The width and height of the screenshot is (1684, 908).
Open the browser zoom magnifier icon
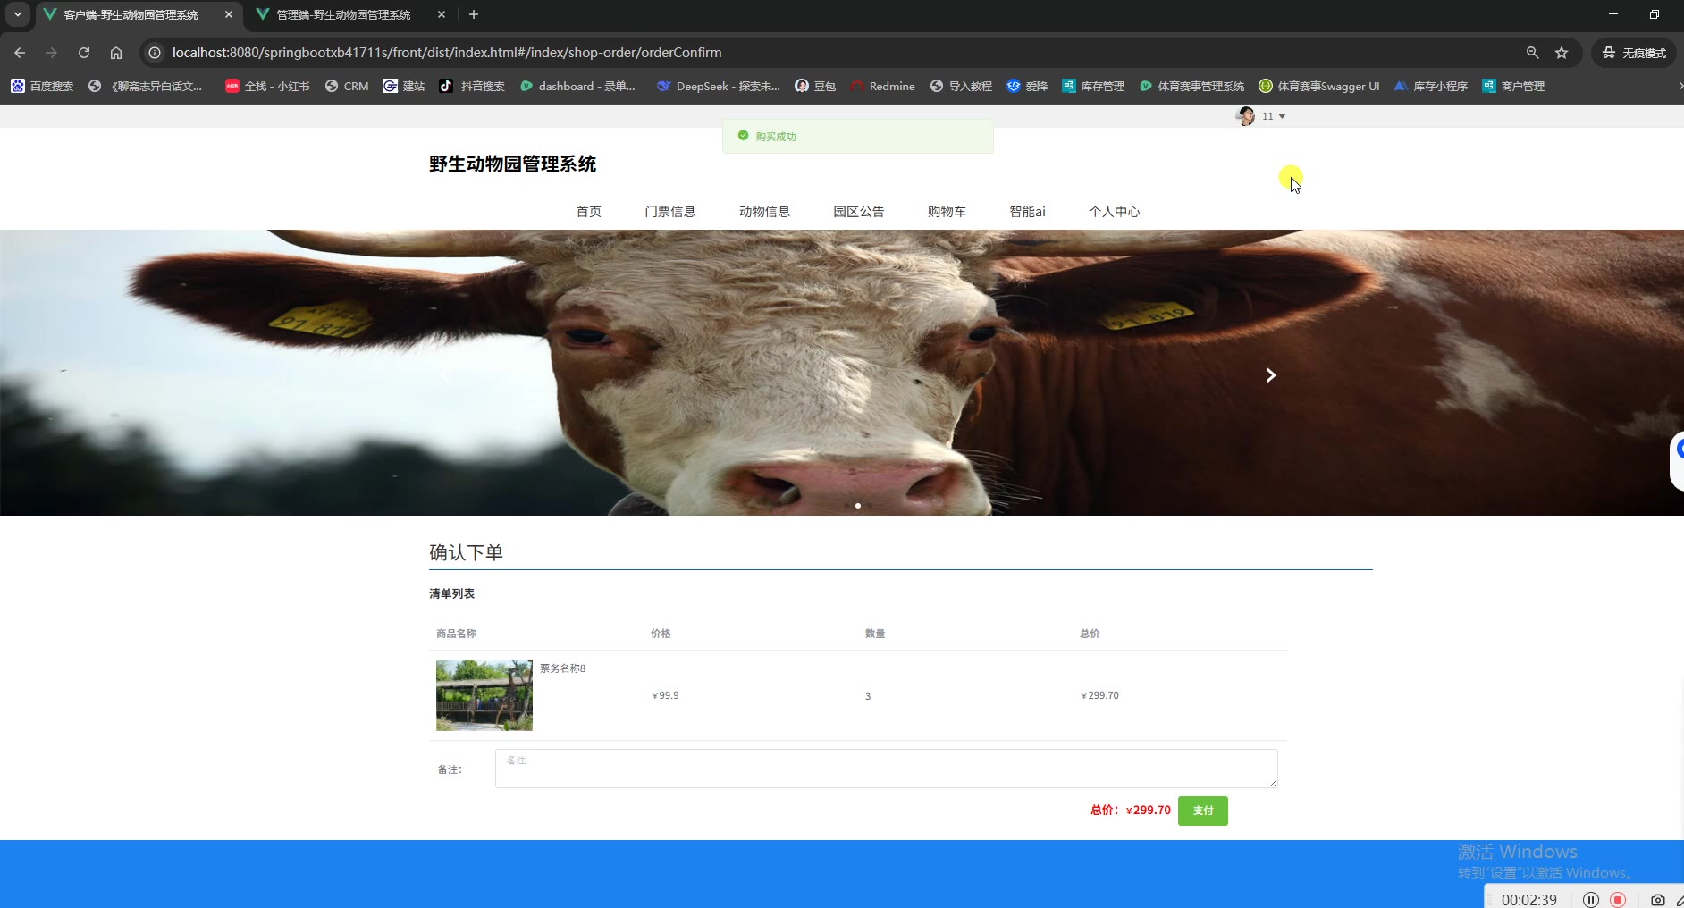(1533, 53)
